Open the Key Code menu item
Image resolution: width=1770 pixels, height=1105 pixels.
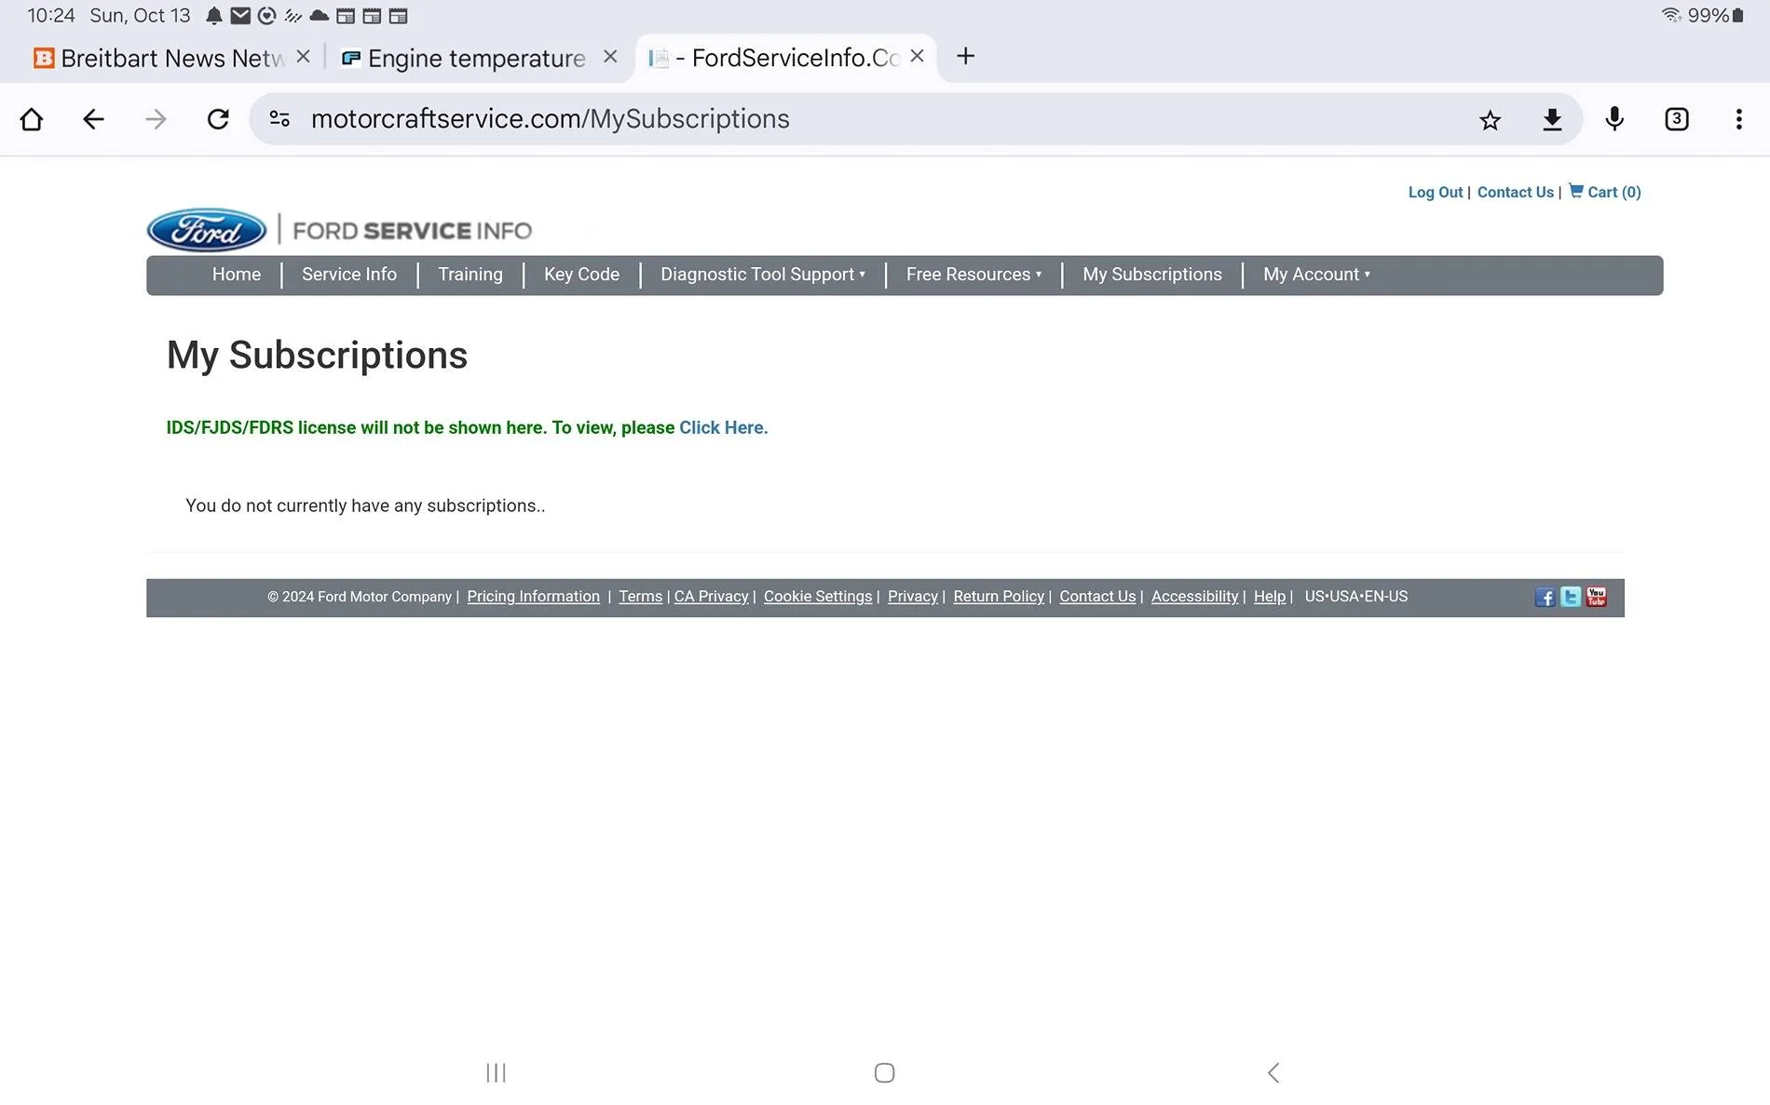pos(581,275)
